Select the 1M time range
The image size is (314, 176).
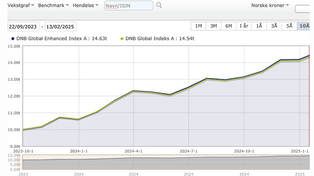point(198,26)
